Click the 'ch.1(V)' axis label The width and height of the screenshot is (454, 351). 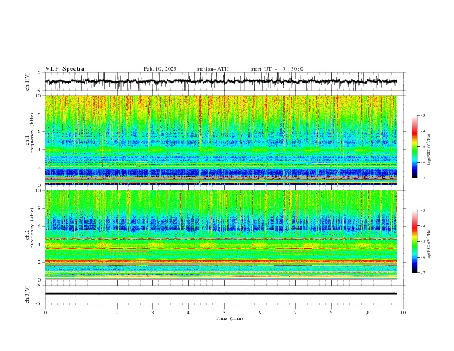tap(28, 81)
